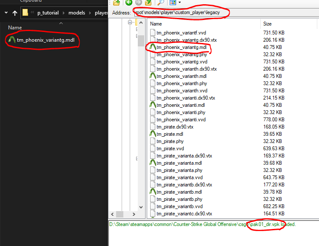Click the view mode grid icon in toolbar
319x246 pixels.
tap(173, 3)
